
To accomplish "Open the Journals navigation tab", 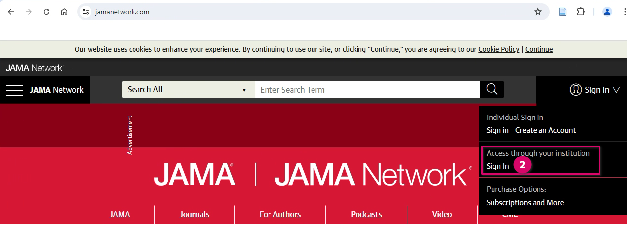I will pos(194,214).
